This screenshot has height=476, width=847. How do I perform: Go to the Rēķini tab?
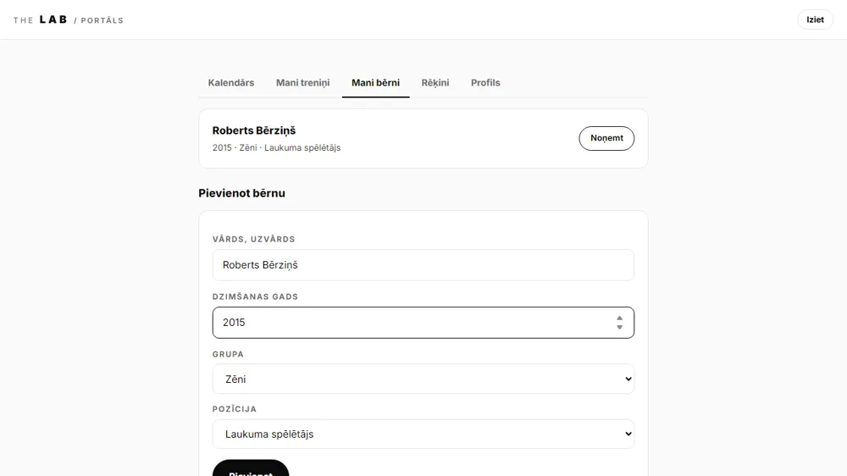[x=435, y=83]
